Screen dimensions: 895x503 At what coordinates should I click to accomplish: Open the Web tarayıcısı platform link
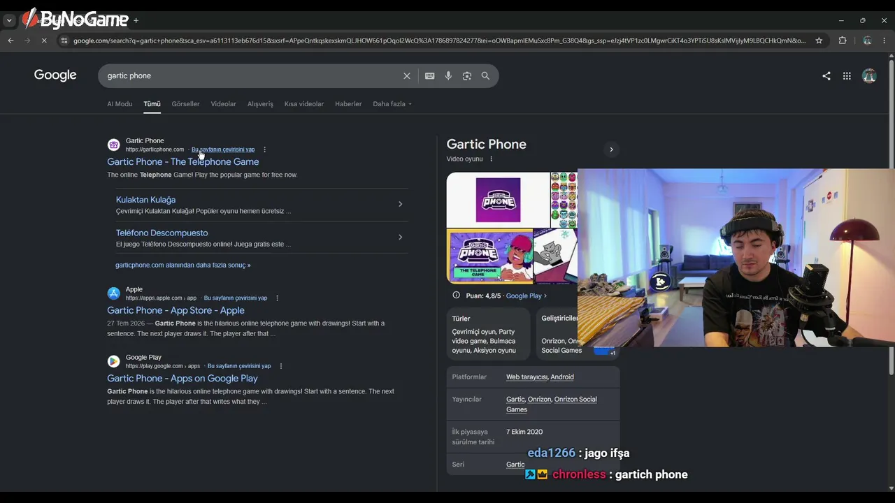click(x=527, y=377)
